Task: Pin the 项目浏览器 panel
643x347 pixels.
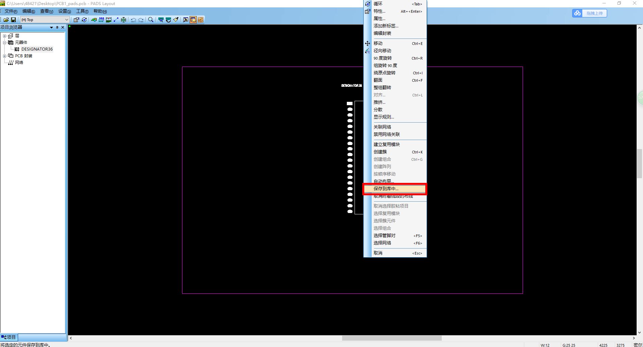Action: pos(57,27)
